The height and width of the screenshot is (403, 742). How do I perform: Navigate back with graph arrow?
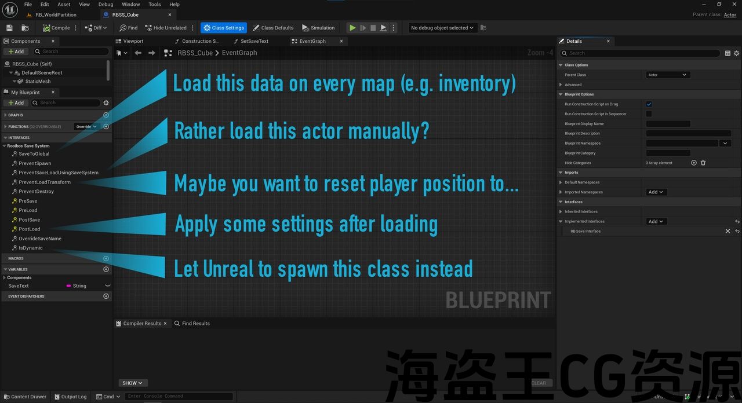(138, 53)
